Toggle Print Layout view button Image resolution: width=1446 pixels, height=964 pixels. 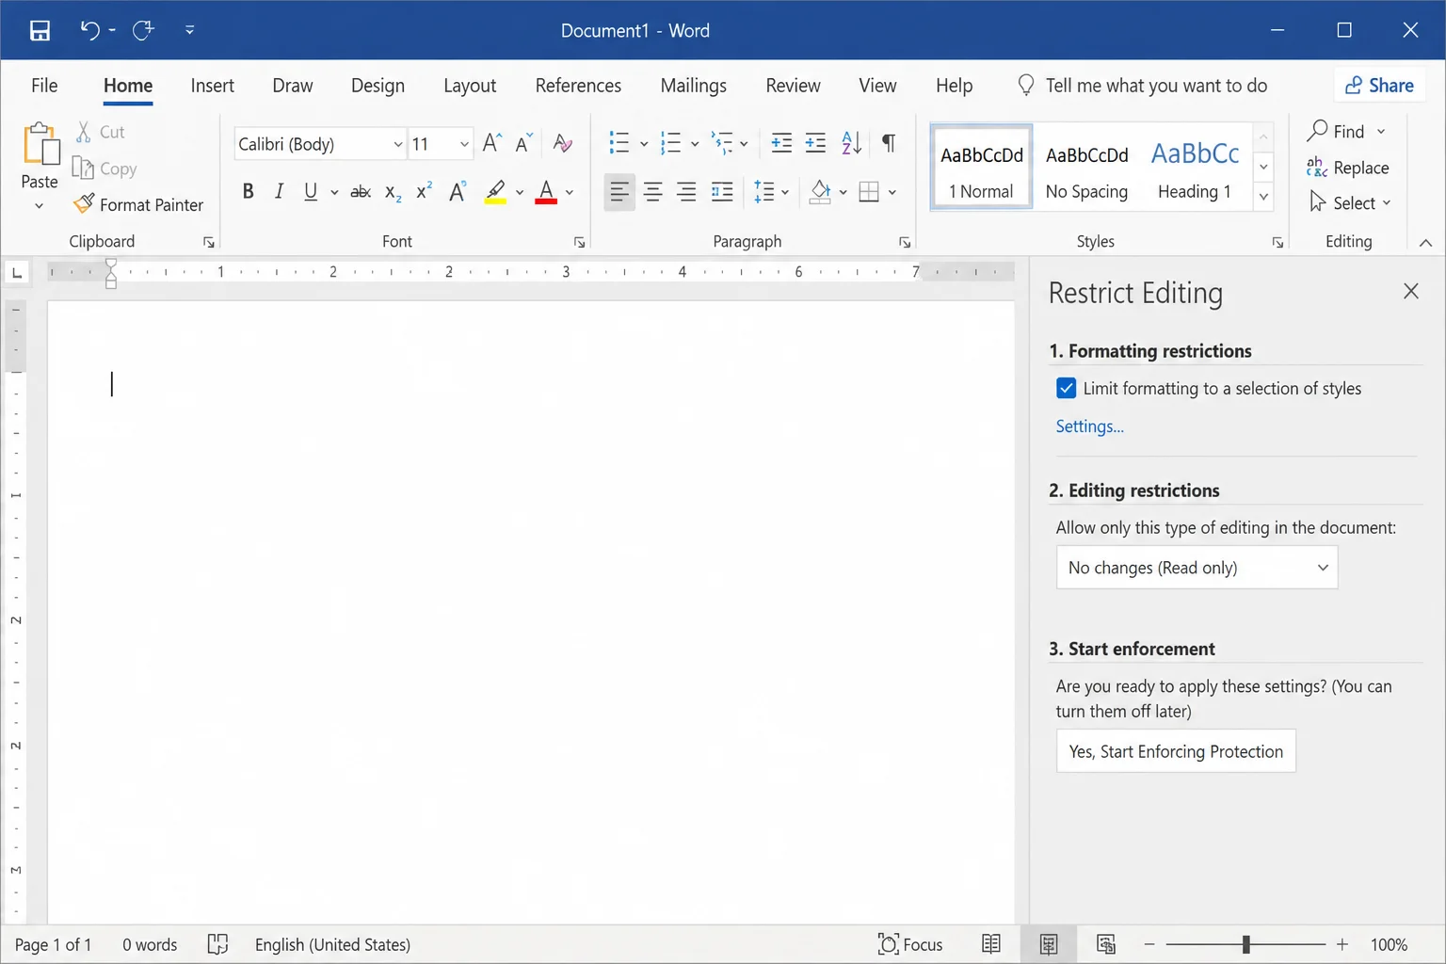[1049, 944]
